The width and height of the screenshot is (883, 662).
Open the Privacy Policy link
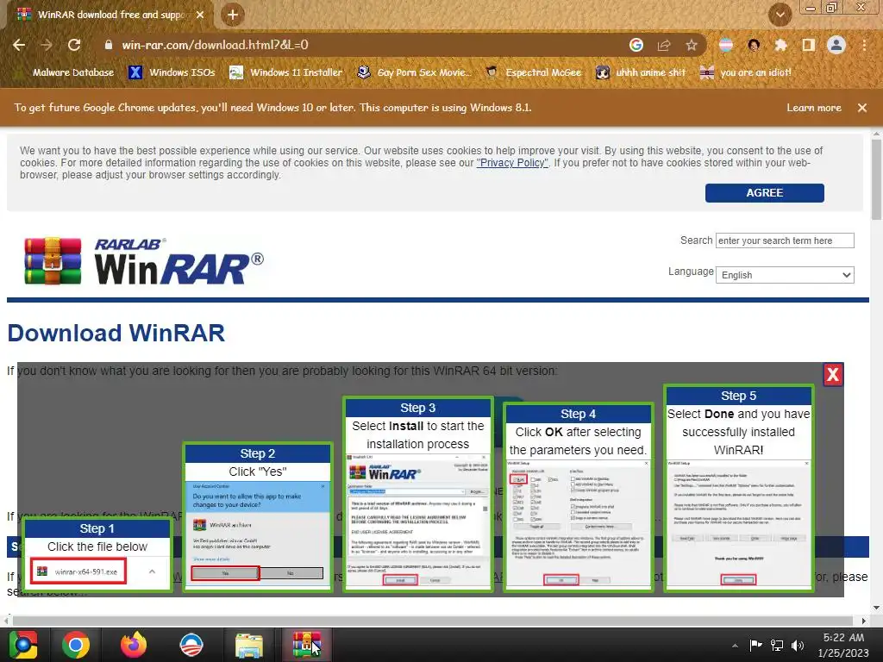(x=512, y=163)
